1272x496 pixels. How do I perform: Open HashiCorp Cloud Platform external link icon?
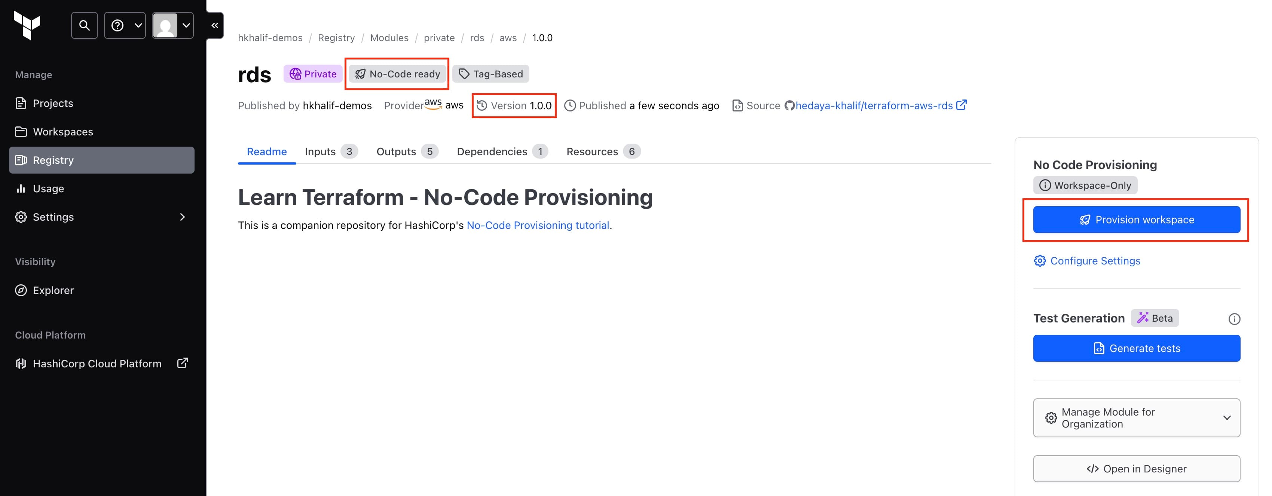tap(182, 363)
